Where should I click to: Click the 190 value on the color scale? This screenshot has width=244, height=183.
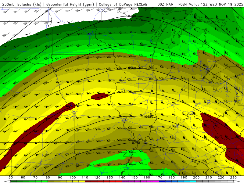click(184, 178)
